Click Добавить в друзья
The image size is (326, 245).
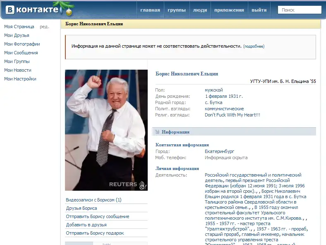point(86,225)
